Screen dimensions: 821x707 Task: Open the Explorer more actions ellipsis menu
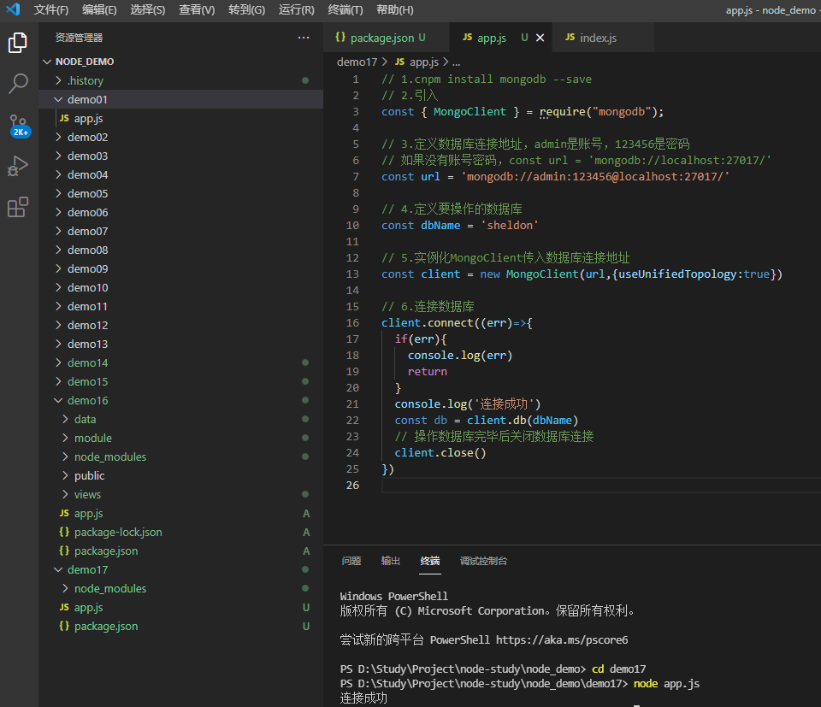click(x=304, y=37)
